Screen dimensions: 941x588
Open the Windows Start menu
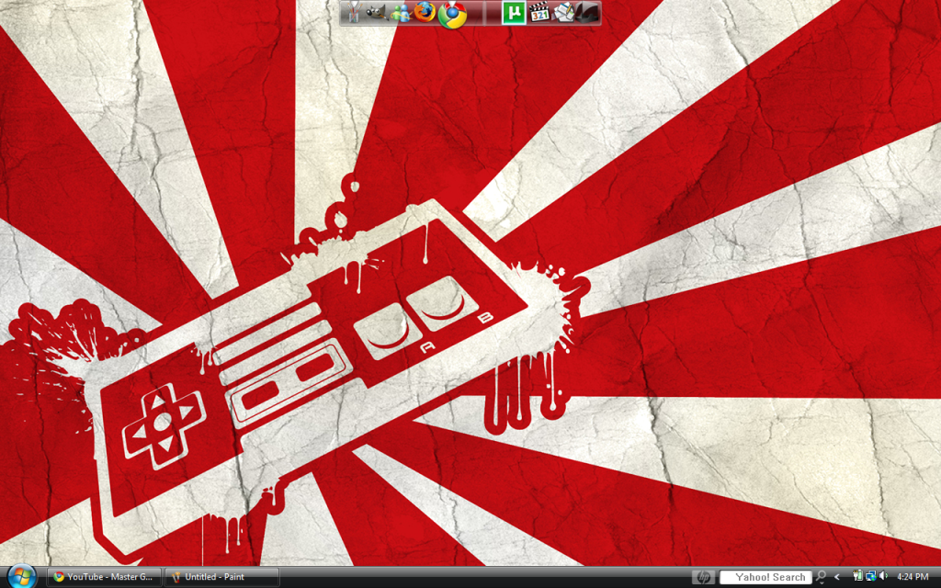click(x=22, y=577)
